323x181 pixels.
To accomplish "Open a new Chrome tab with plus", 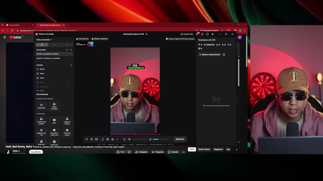I will point(68,25).
